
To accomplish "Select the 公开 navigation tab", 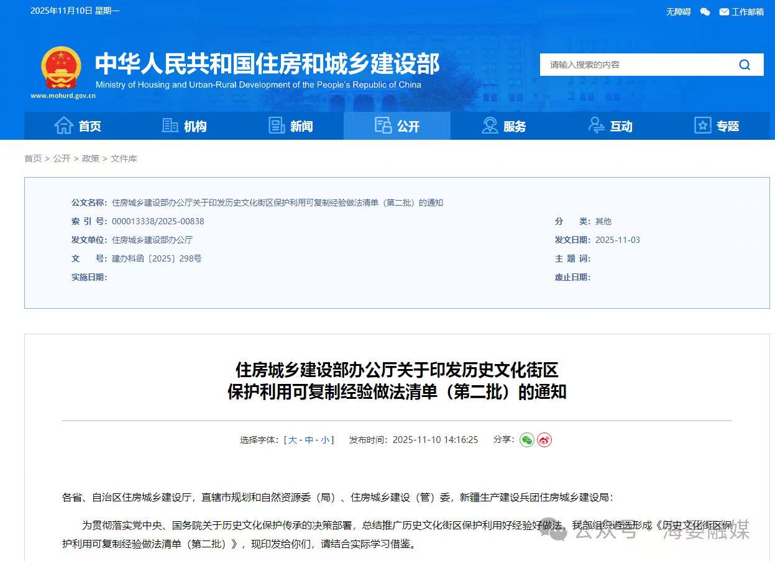I will click(397, 126).
